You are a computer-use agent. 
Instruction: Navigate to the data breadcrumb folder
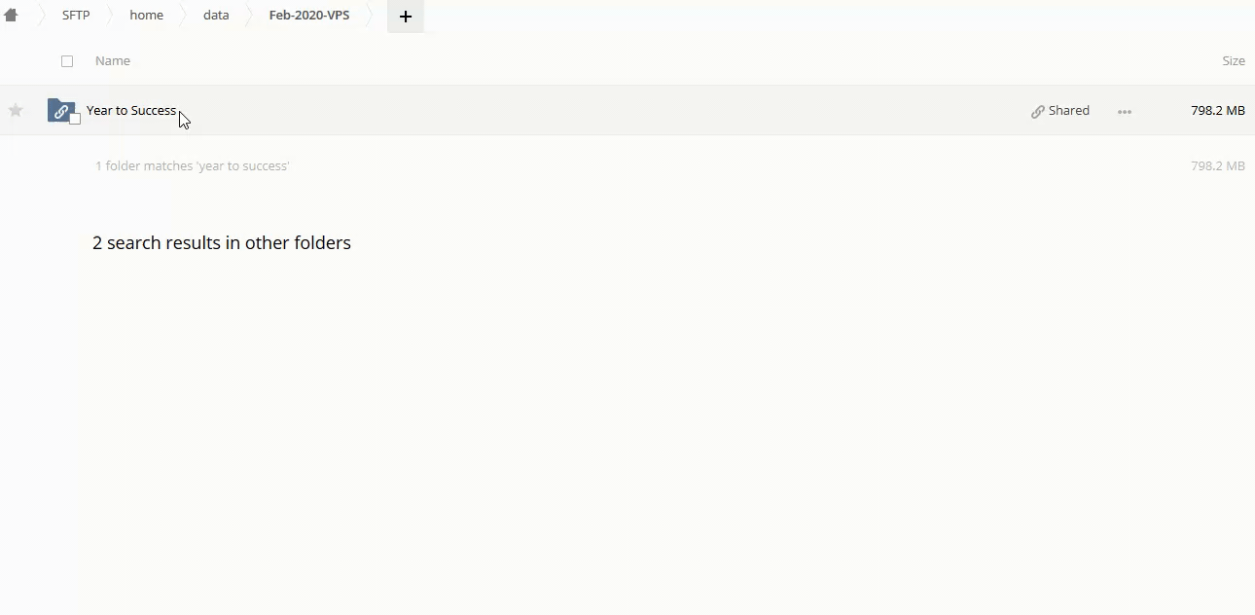coord(216,16)
